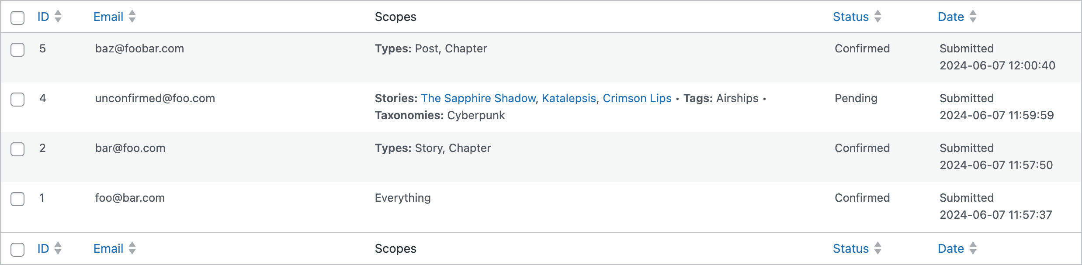Click the Date sort arrows in footer
The width and height of the screenshot is (1082, 265).
click(973, 248)
